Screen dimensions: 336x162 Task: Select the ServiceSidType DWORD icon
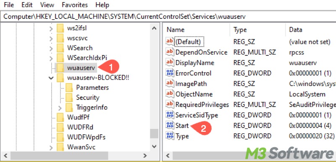[170, 115]
